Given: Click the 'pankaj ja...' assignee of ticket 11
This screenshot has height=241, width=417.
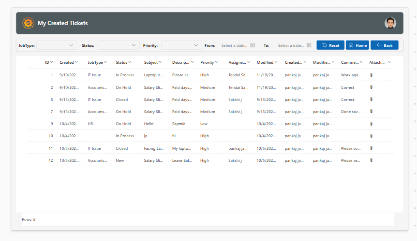Looking at the screenshot, I should pos(238,148).
